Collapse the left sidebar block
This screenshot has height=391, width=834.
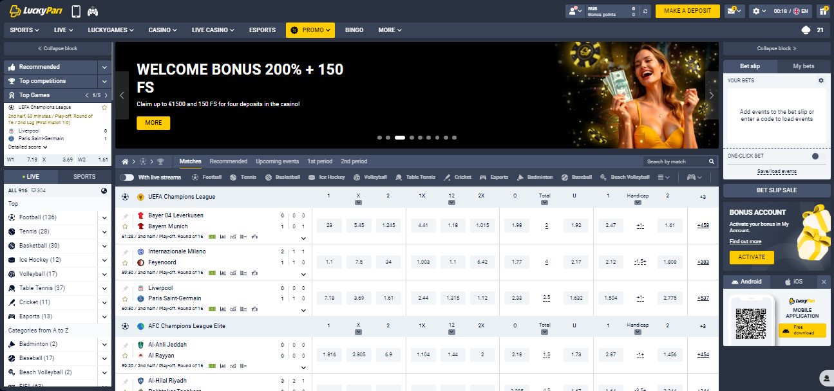point(57,48)
